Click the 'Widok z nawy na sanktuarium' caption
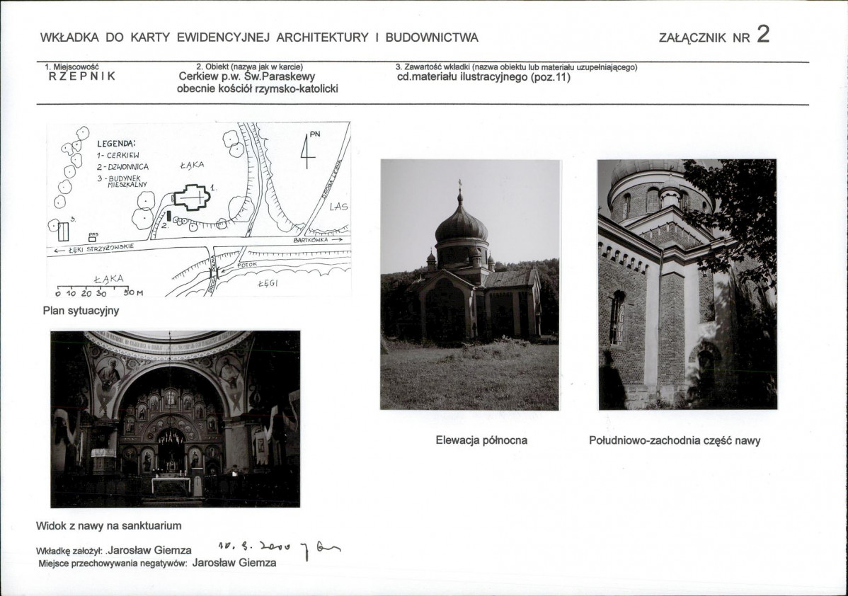The height and width of the screenshot is (596, 848). (108, 526)
